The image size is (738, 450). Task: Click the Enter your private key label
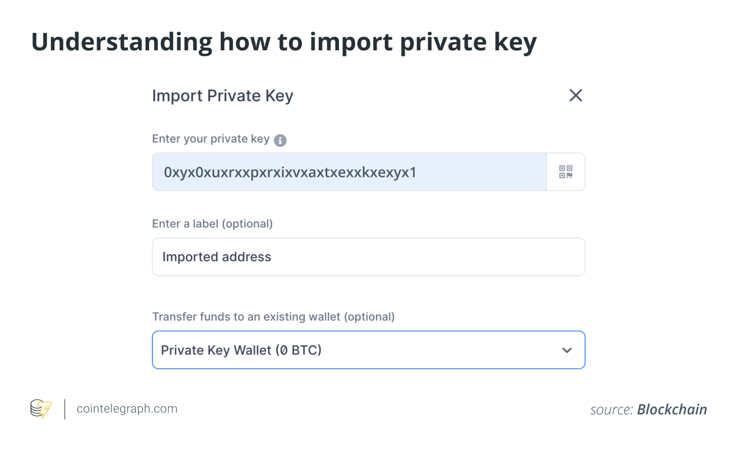point(211,139)
